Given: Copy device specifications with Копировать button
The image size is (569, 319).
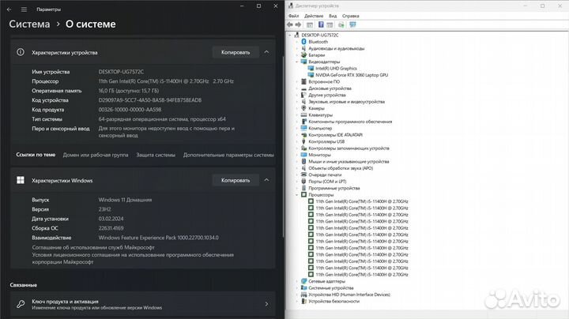Looking at the screenshot, I should coord(236,52).
